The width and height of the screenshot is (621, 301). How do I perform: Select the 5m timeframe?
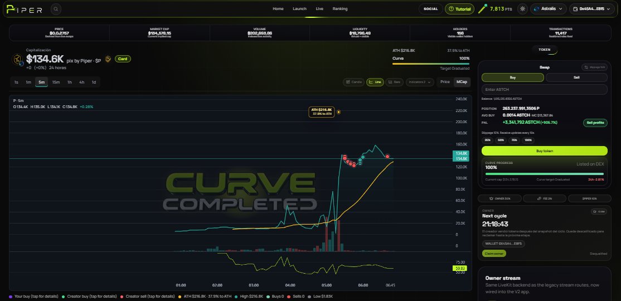click(42, 82)
